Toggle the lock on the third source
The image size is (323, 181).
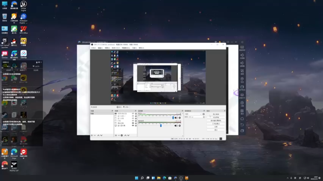point(136,118)
